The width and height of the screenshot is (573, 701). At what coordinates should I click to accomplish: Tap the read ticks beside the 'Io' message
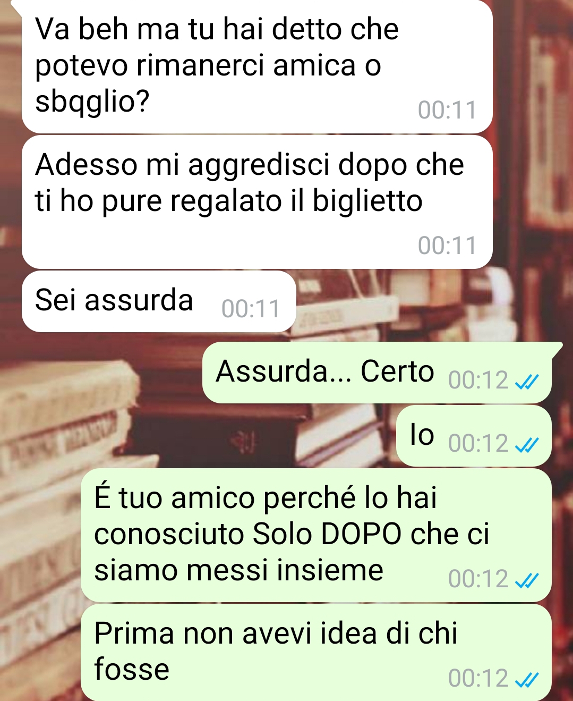coord(527,444)
